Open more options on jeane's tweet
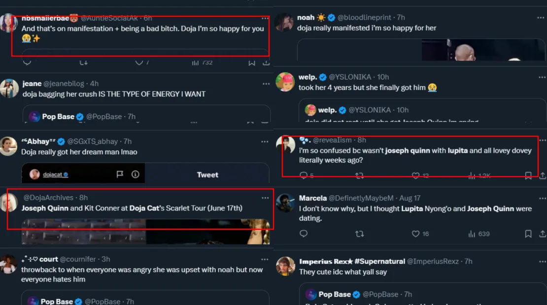Viewport: 547px width, 305px height. coord(266,84)
